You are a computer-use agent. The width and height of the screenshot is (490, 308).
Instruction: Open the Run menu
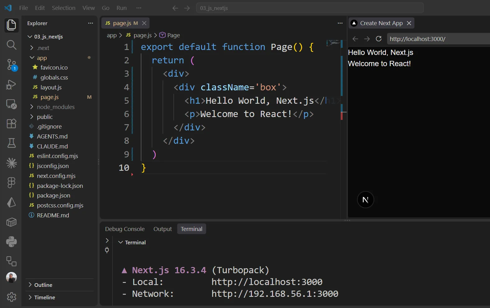[122, 8]
